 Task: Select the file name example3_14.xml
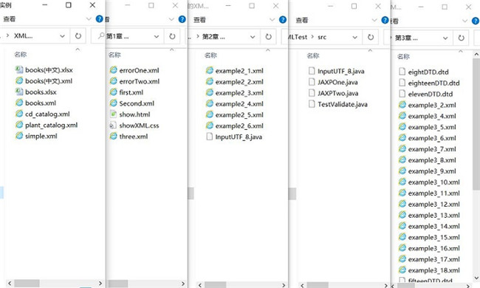point(434,226)
